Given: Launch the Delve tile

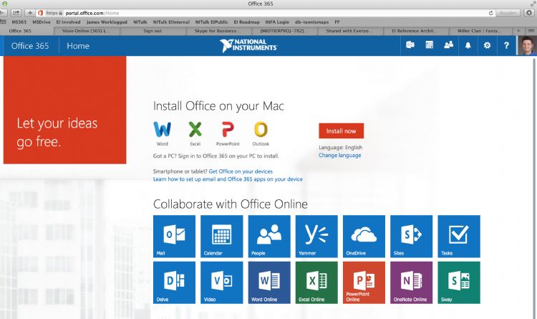Looking at the screenshot, I should tap(174, 282).
